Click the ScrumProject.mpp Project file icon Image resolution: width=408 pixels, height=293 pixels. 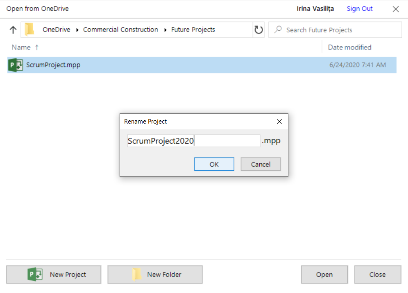[x=16, y=65]
